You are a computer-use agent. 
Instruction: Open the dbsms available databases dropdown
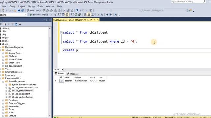tap(26, 15)
